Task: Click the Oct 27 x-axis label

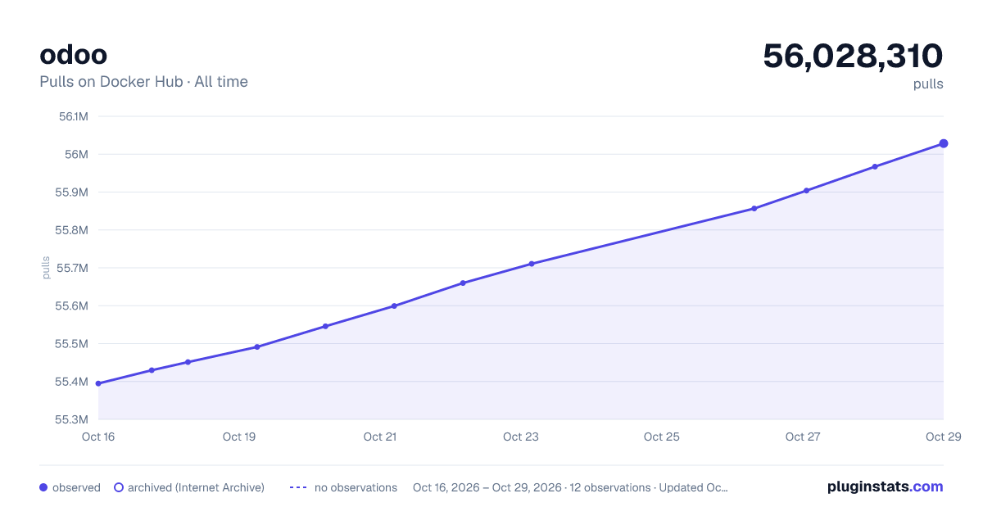Action: pos(803,437)
